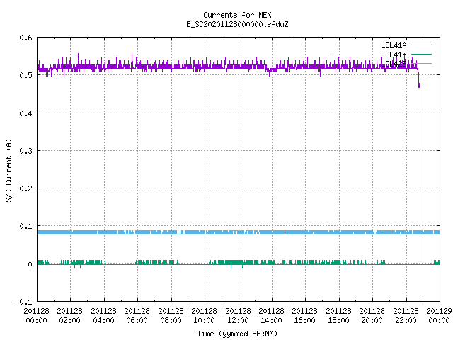Click the 0 y-axis tick label
453x340 pixels.
[x=30, y=264]
